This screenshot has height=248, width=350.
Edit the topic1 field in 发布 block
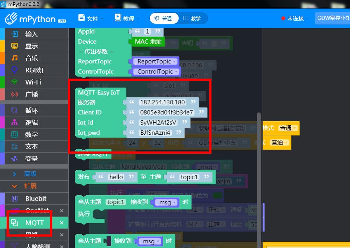[x=189, y=177]
